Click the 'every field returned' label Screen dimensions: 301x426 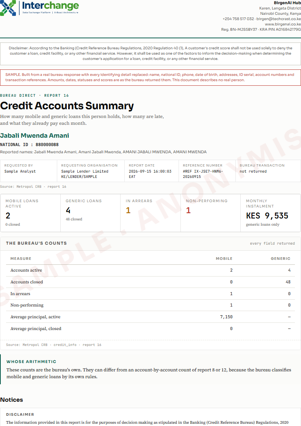(x=272, y=244)
